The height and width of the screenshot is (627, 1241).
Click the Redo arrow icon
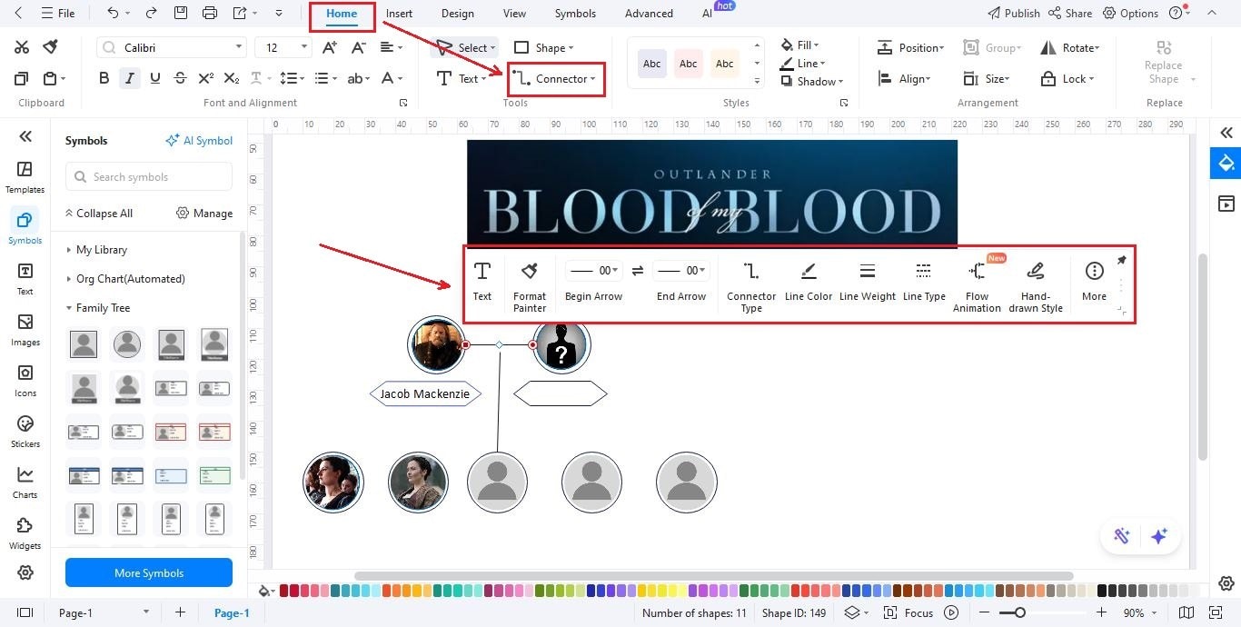(151, 13)
